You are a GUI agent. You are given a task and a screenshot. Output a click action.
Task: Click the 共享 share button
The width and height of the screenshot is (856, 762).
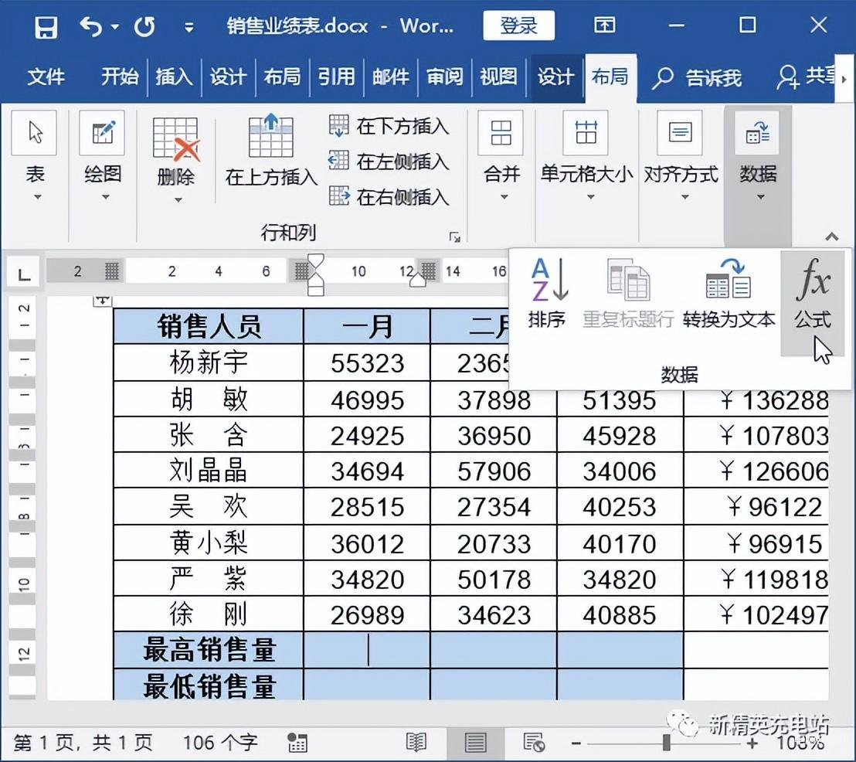[807, 77]
